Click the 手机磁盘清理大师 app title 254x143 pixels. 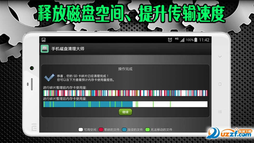[68, 49]
